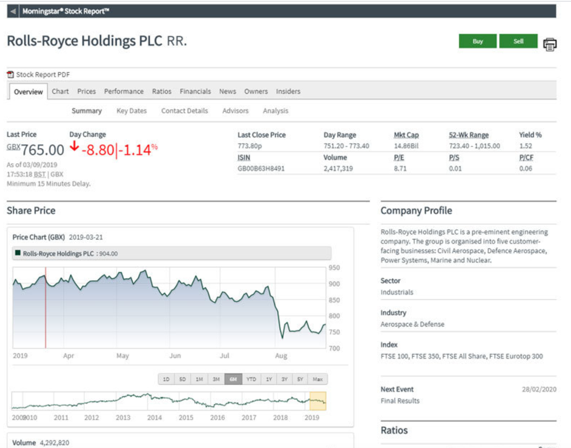Set chart range to 3Y
Image resolution: width=571 pixels, height=448 pixels.
[x=284, y=379]
